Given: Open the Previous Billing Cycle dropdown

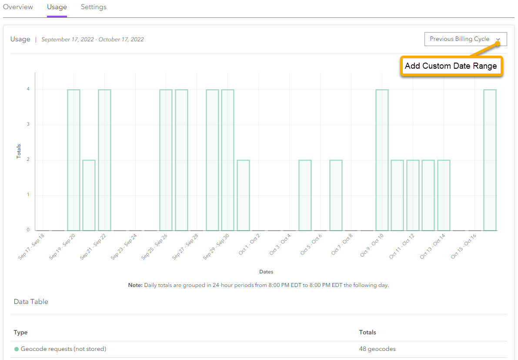Looking at the screenshot, I should point(459,39).
